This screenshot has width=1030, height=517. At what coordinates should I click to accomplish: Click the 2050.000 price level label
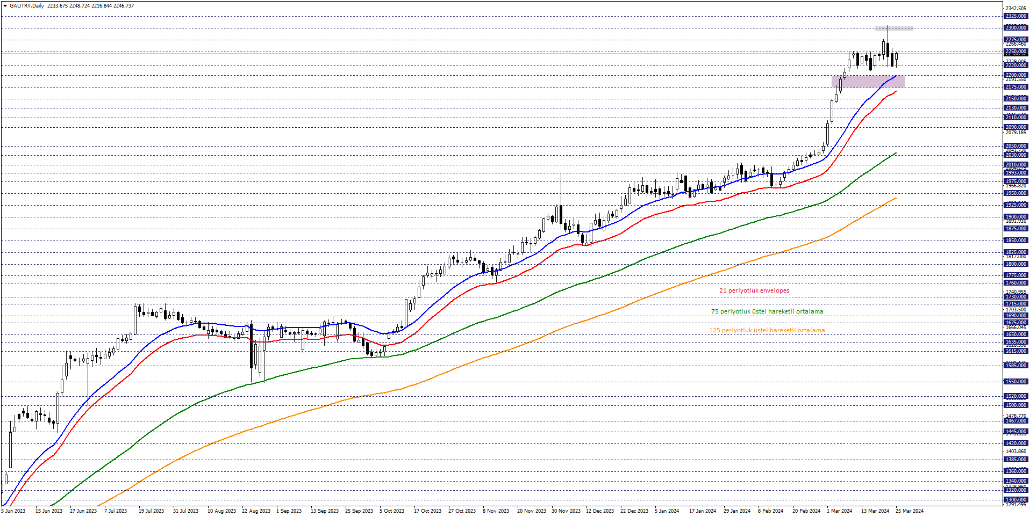click(x=1015, y=146)
